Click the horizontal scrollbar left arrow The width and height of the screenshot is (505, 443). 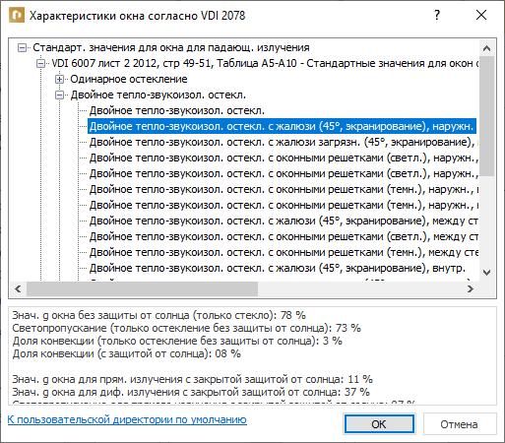[18, 288]
